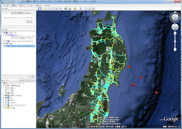This screenshot has width=182, height=129.
Task: Enable the 道路 roads layer checkbox
Action: click(6, 93)
